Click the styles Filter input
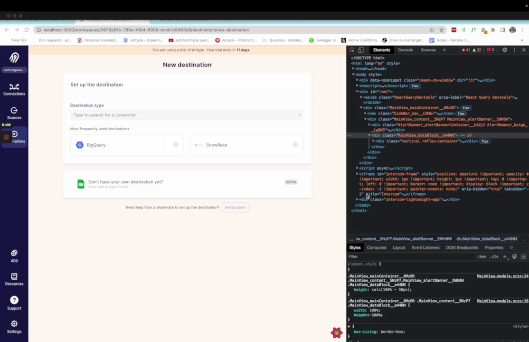529x342 pixels. click(x=410, y=256)
